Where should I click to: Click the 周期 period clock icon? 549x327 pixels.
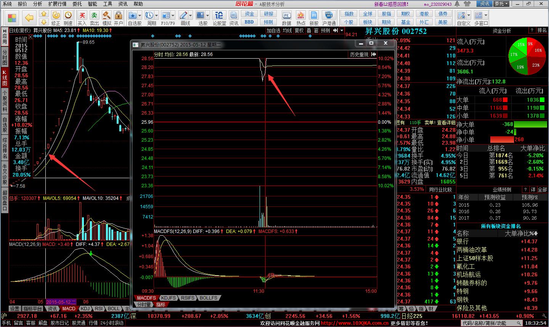click(149, 18)
